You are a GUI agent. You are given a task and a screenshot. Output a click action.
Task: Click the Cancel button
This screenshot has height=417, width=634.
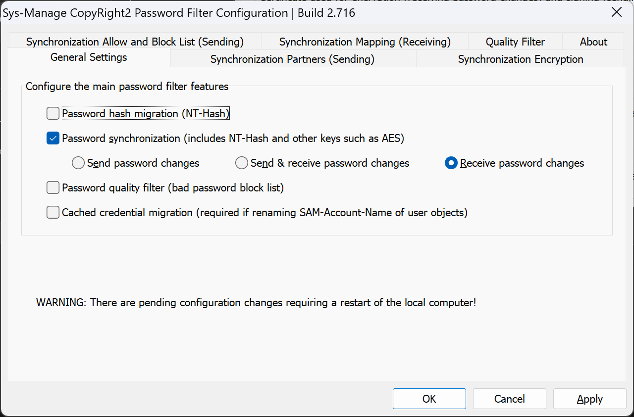(509, 399)
